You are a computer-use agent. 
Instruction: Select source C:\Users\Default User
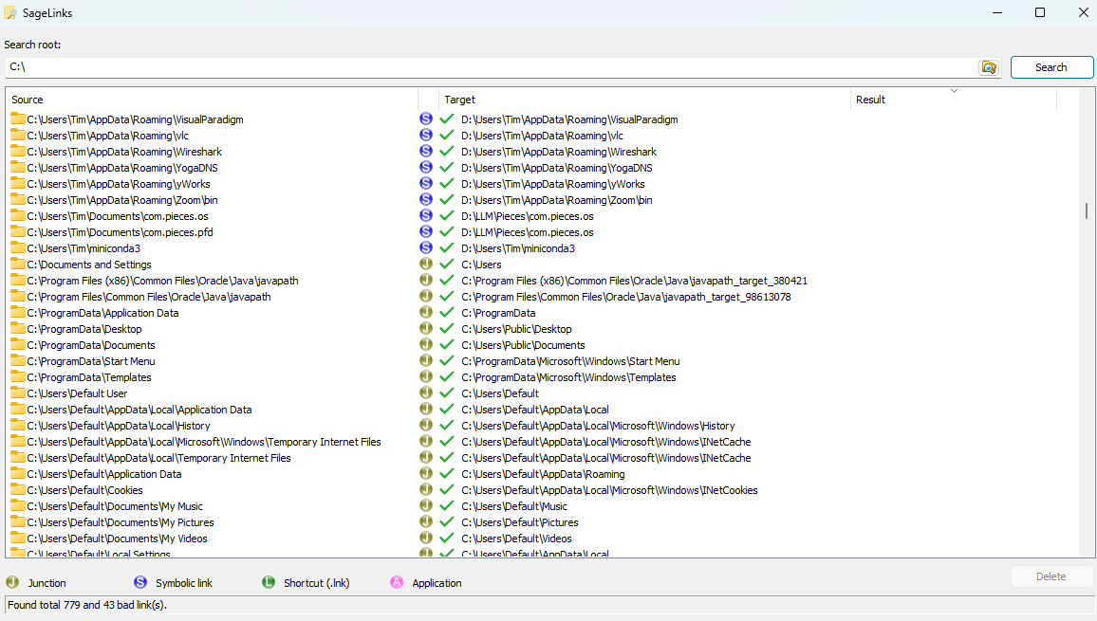tap(77, 393)
